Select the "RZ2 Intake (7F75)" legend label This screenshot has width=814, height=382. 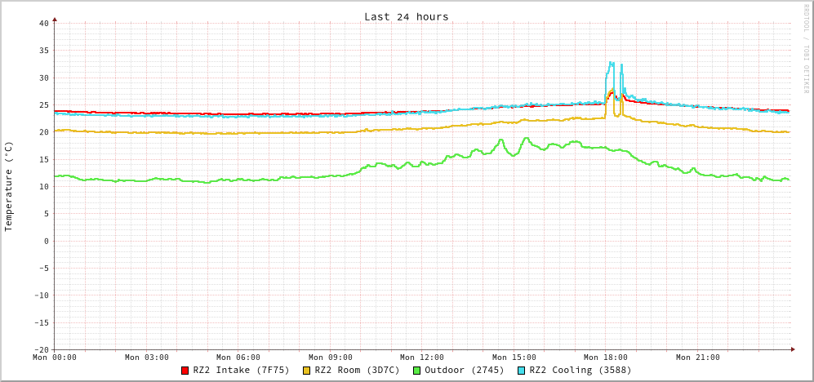241,371
